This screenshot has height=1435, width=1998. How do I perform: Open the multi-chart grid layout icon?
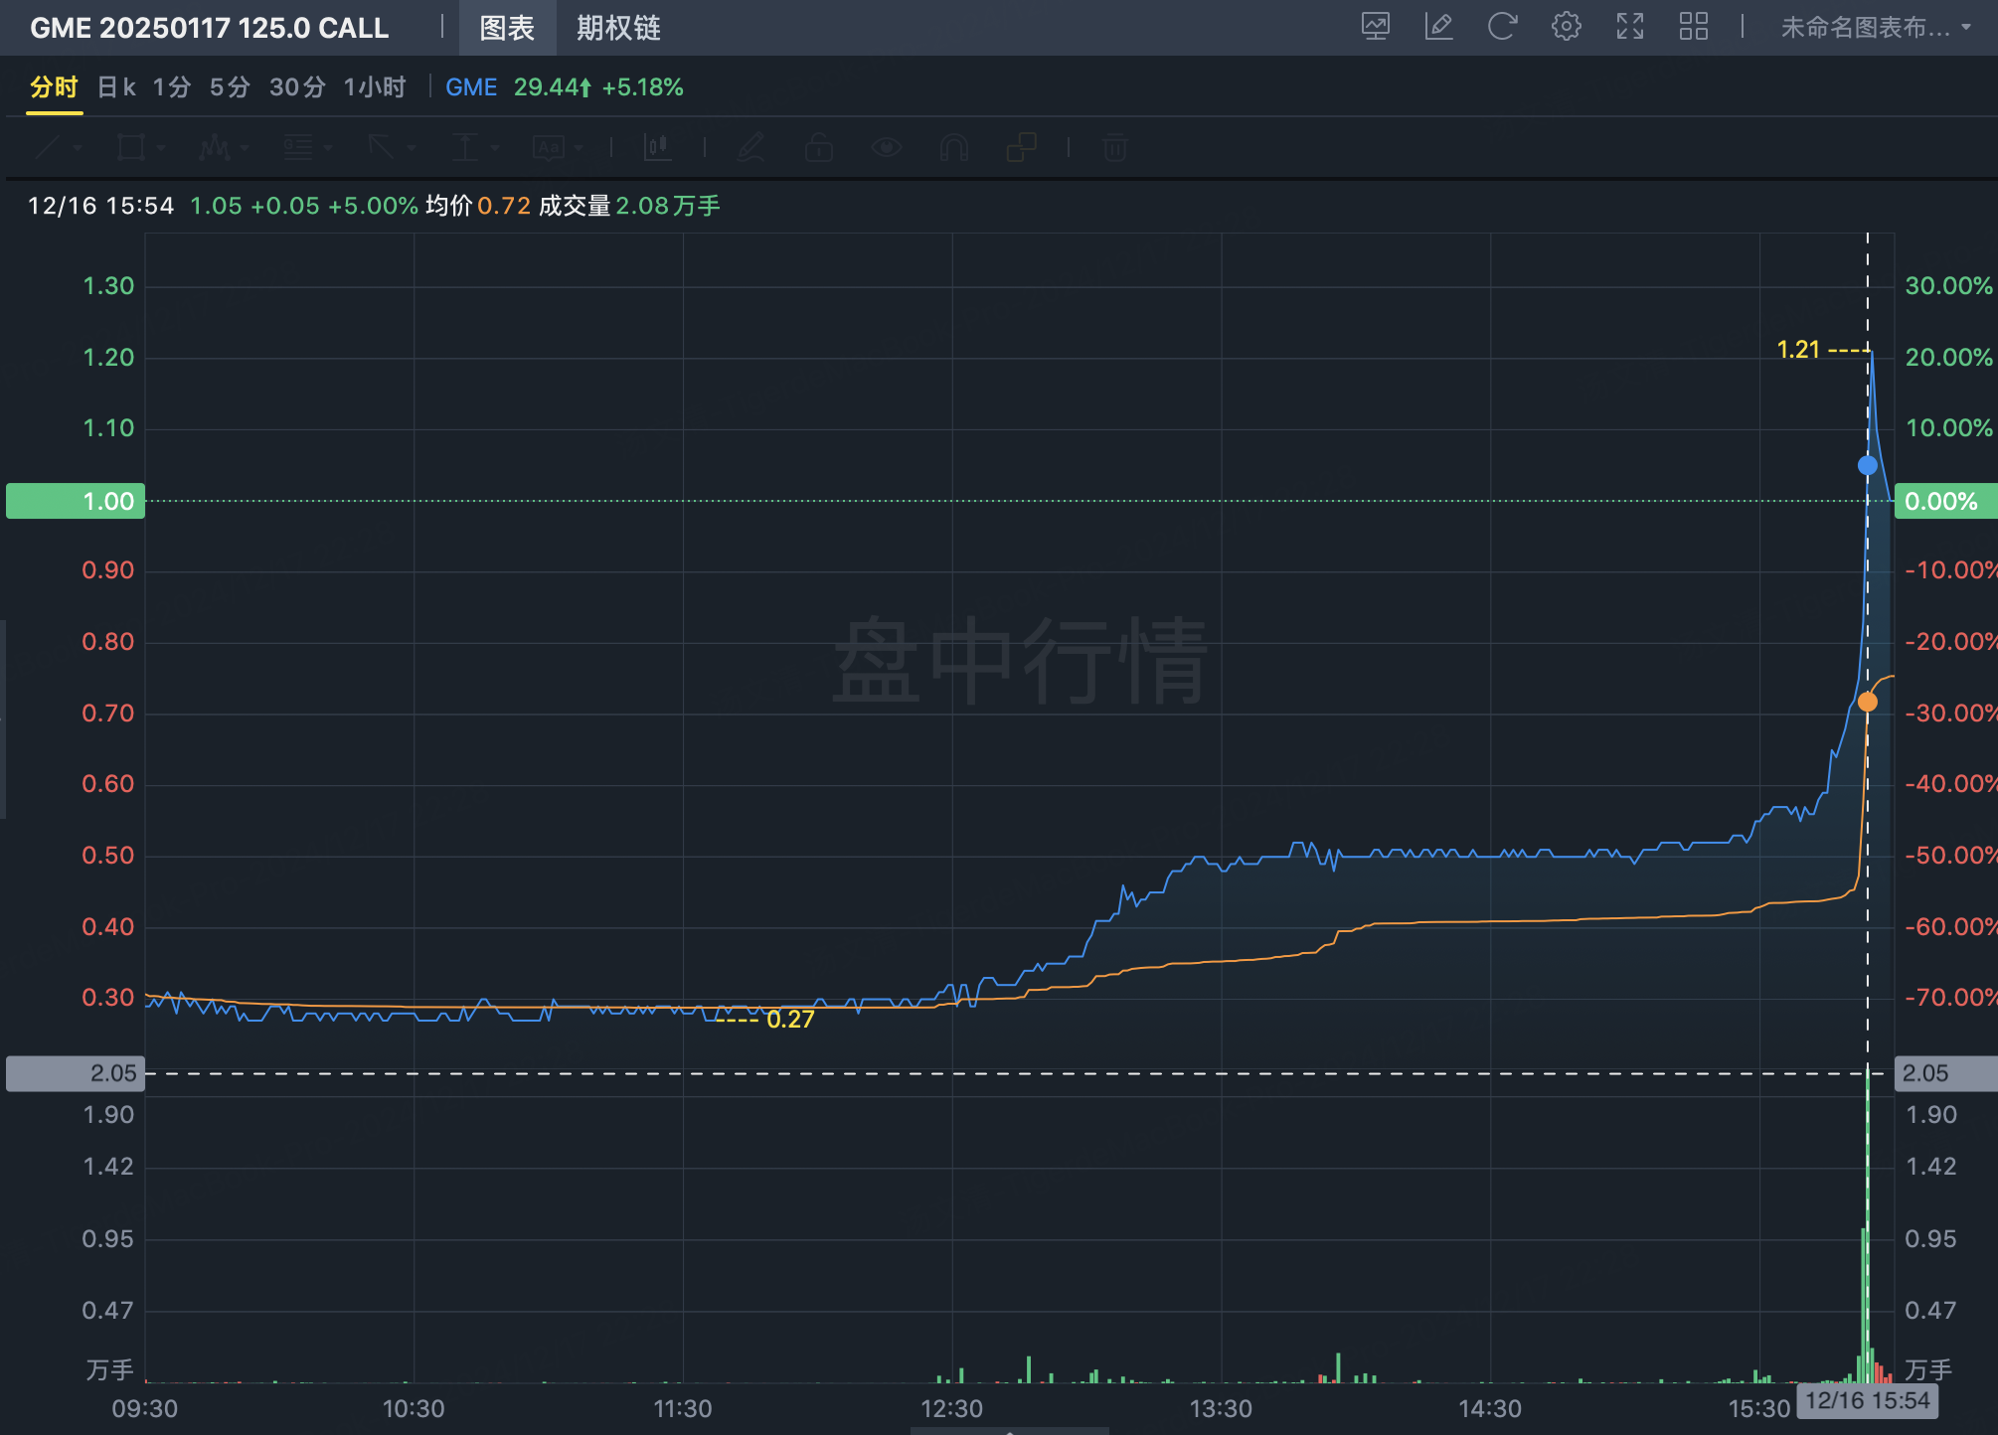coord(1694,27)
